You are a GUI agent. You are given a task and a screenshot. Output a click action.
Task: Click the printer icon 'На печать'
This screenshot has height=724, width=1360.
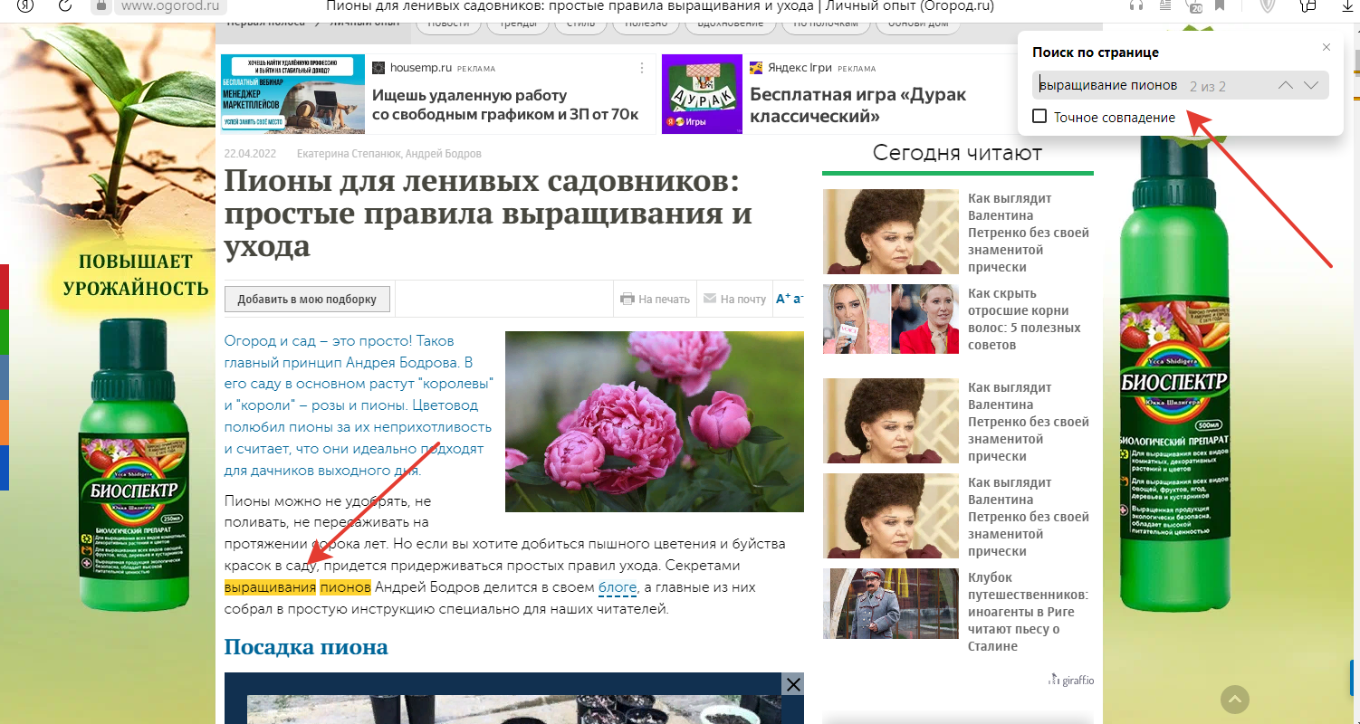click(x=627, y=299)
